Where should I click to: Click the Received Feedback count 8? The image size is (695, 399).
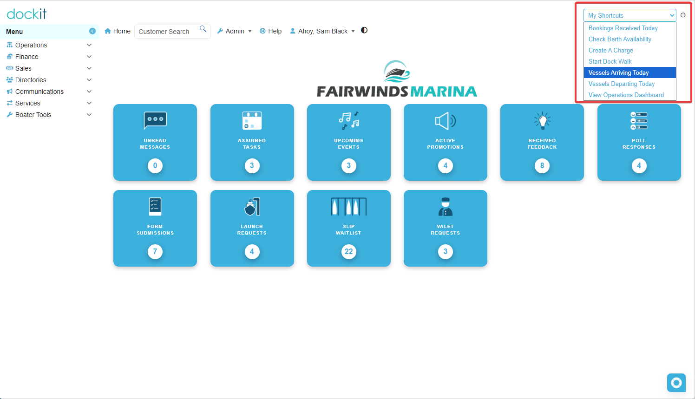pyautogui.click(x=542, y=166)
